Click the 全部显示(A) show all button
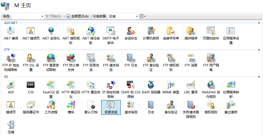263x136 pixels. tap(78, 17)
